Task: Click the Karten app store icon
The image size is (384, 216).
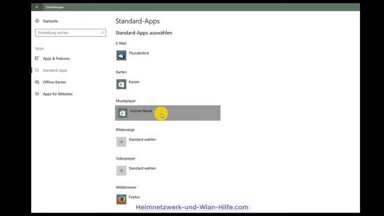Action: point(121,84)
